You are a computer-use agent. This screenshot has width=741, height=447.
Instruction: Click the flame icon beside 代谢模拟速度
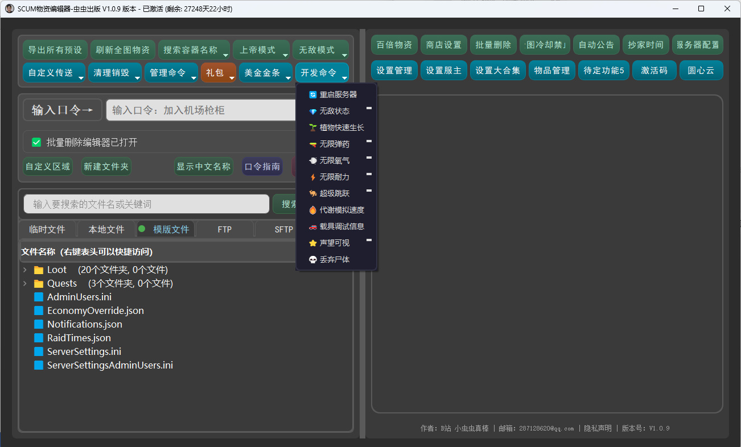[312, 210]
